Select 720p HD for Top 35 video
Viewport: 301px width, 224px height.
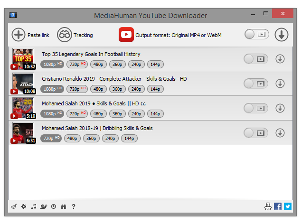[x=77, y=64]
